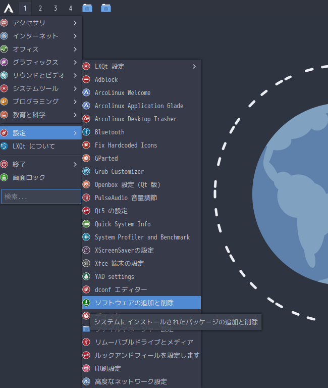Open 高度なネットワーク設定 icon
The height and width of the screenshot is (388, 328).
click(x=86, y=381)
